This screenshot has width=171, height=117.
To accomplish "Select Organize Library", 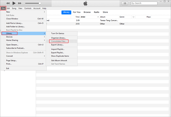I will 62,38.
